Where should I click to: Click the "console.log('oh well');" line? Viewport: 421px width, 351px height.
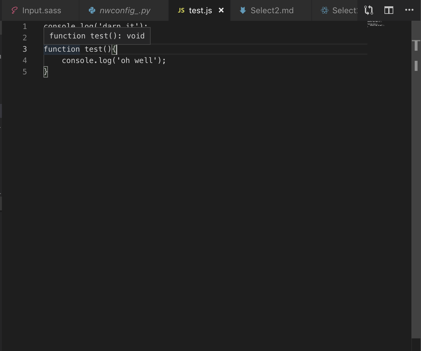tap(114, 60)
